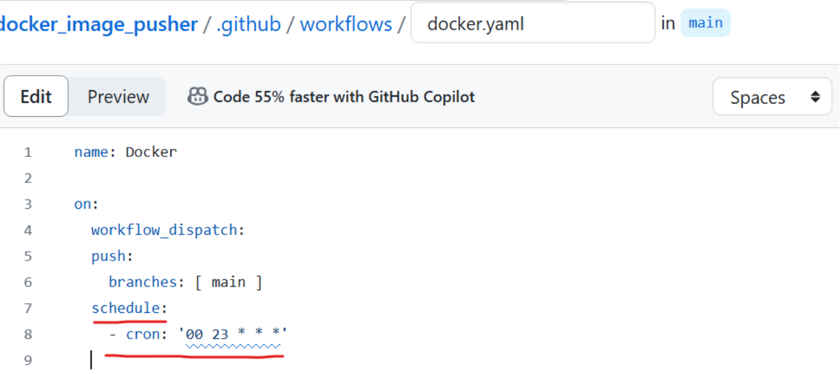The width and height of the screenshot is (840, 374).
Task: Switch to the Preview tab
Action: [x=118, y=96]
